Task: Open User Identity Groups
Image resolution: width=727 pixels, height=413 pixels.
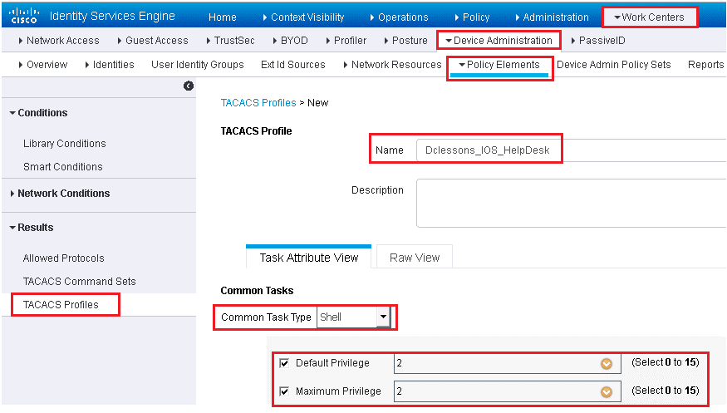Action: pos(198,65)
